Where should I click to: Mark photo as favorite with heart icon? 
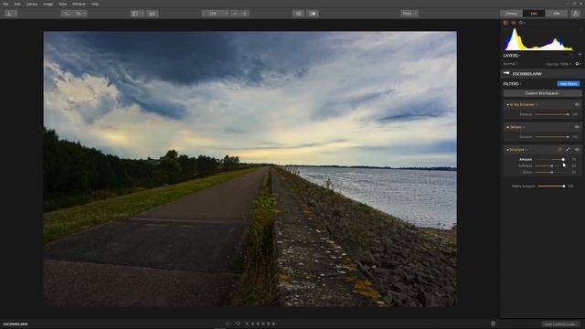238,324
